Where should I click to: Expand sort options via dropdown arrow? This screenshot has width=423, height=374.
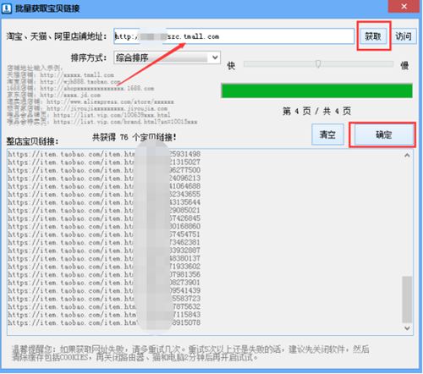point(215,58)
